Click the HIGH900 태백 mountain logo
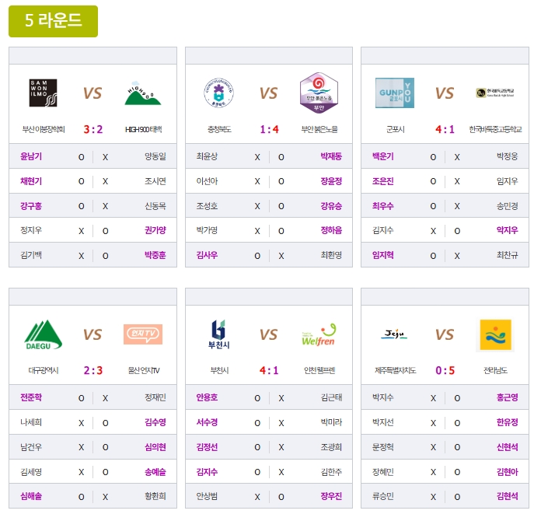534x514 pixels. coord(143,93)
